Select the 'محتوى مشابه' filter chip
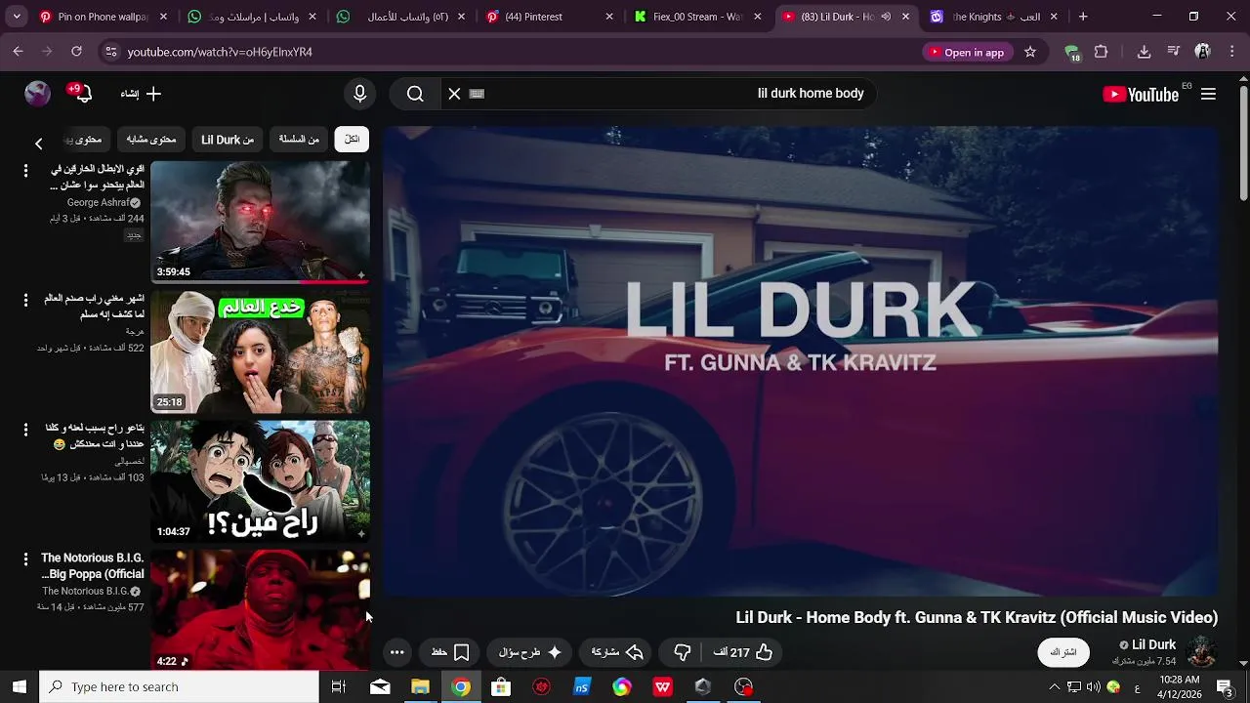Image resolution: width=1250 pixels, height=703 pixels. 151,140
